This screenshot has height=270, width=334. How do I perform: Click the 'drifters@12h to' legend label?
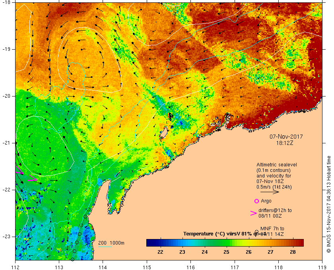[275, 210]
